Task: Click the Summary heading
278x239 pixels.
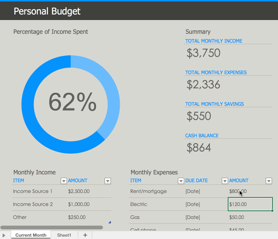Action: (198, 32)
